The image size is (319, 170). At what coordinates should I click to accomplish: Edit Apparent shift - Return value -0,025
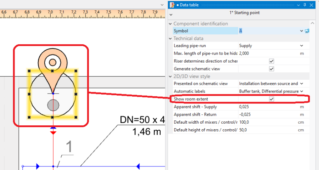[x=245, y=114]
